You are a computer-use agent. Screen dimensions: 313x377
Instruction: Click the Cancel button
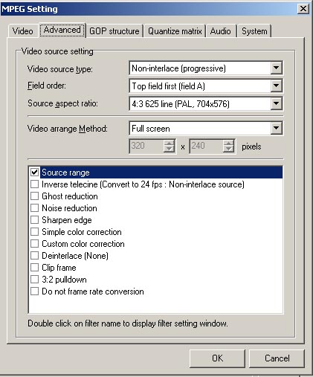click(x=277, y=358)
